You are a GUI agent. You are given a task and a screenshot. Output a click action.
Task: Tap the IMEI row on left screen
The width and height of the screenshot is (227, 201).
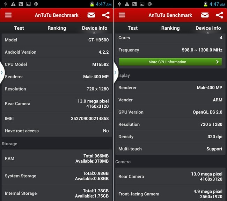tap(57, 119)
